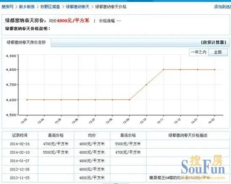Click the 13-06 data point on chart
The image size is (231, 184).
pos(78,100)
